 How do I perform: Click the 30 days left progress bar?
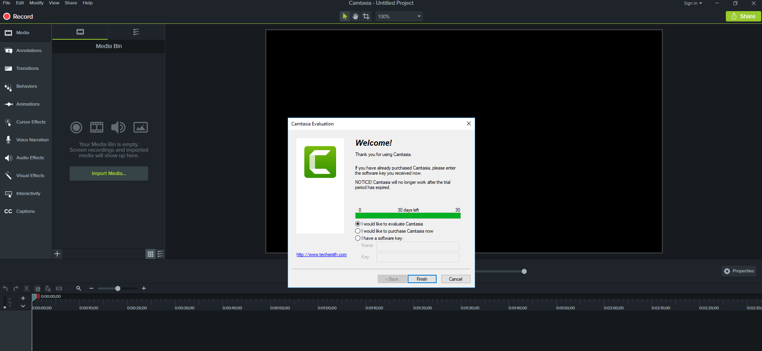tap(408, 216)
